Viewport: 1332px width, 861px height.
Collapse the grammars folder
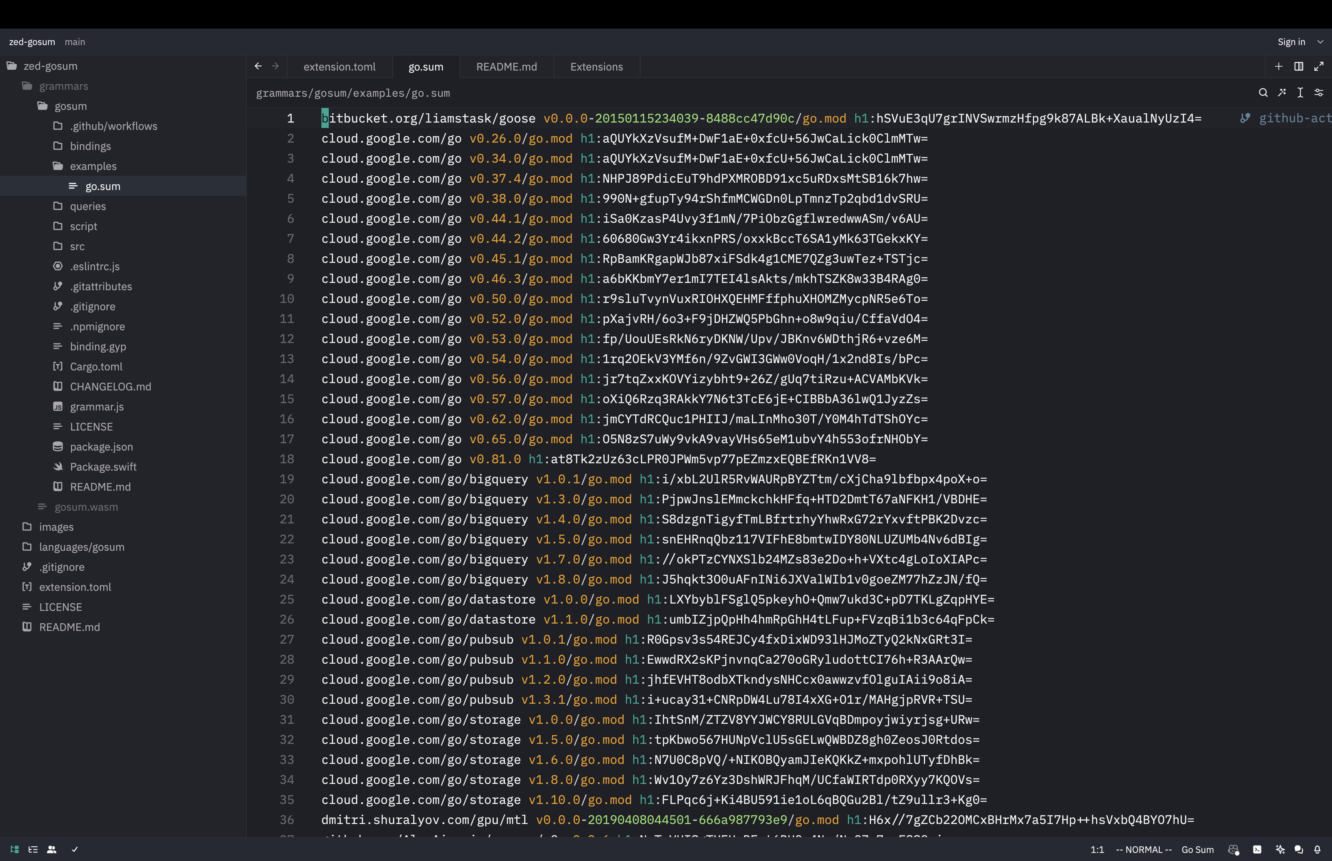click(123, 86)
